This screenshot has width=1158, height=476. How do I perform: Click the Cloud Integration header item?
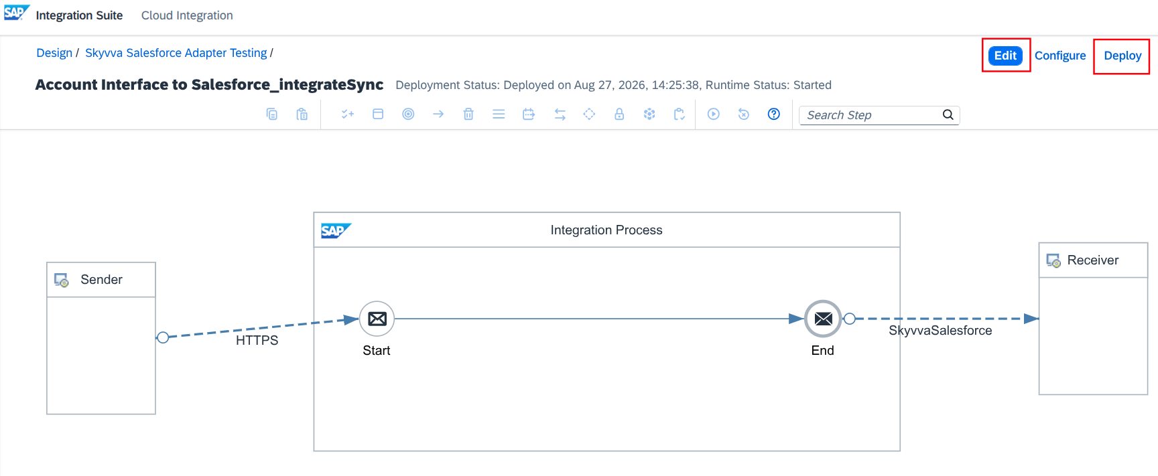point(187,15)
